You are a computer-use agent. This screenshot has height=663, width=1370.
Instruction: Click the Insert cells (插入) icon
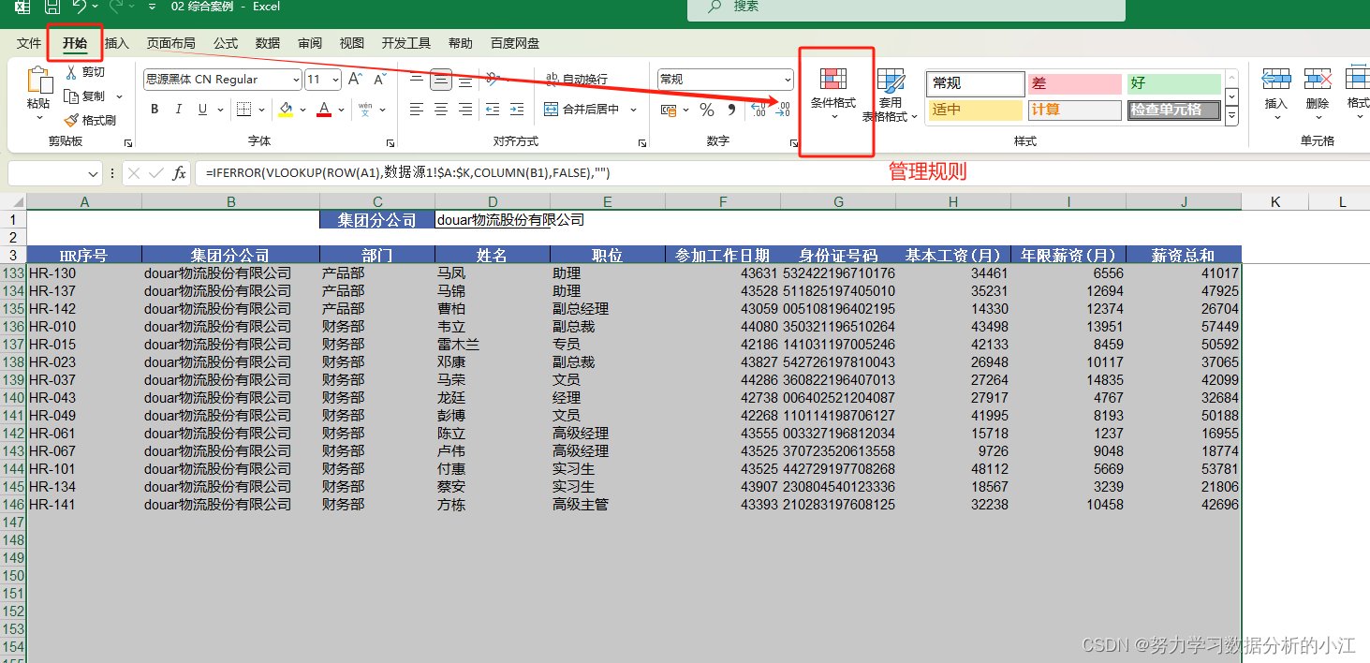pos(1276,81)
